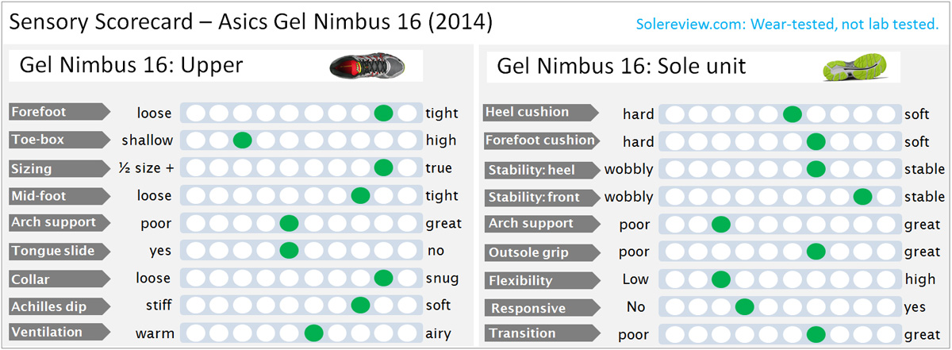Click the green Stability: front rating dot
Viewport: 952px width, 350px height.
tap(862, 197)
